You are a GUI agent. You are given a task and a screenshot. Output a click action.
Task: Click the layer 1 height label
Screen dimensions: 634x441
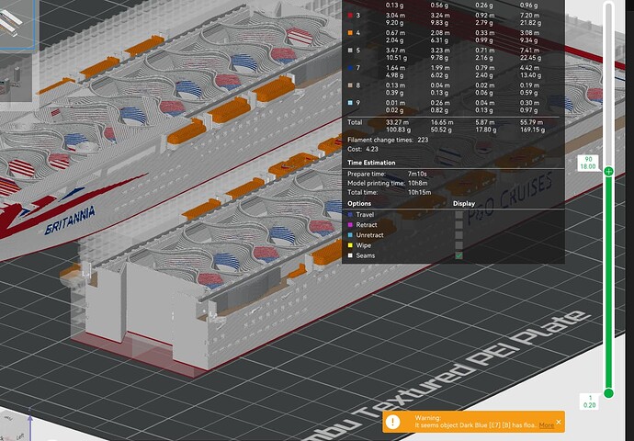coord(590,401)
